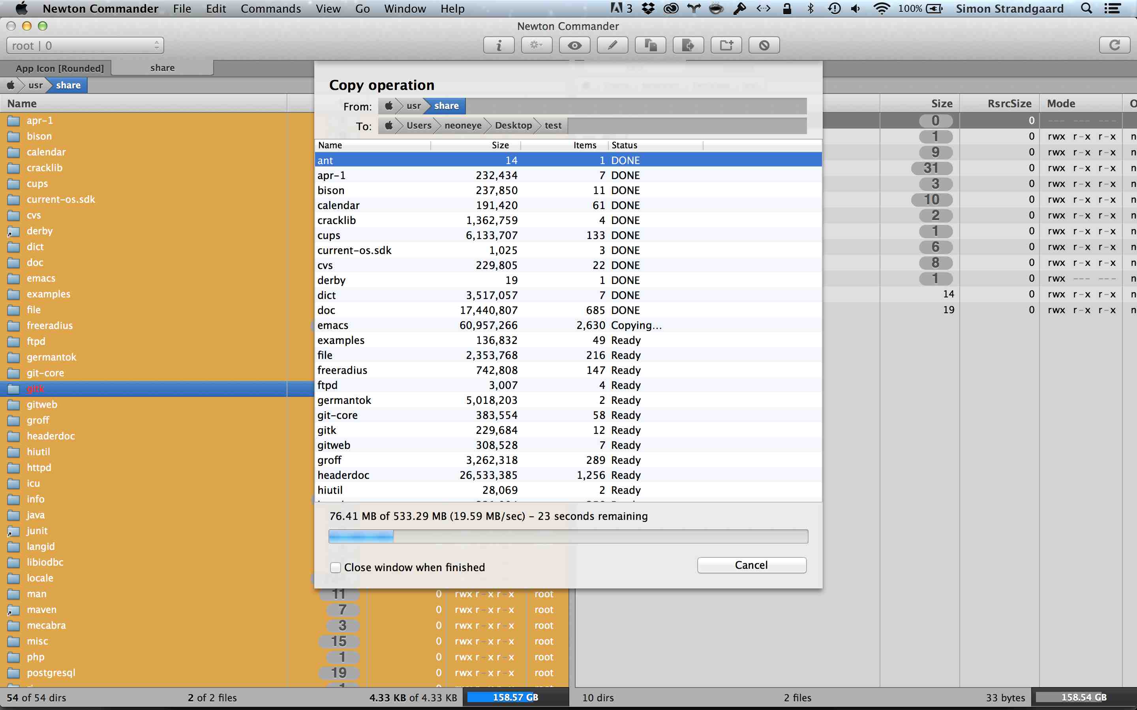Click the copy progress bar

pos(568,536)
